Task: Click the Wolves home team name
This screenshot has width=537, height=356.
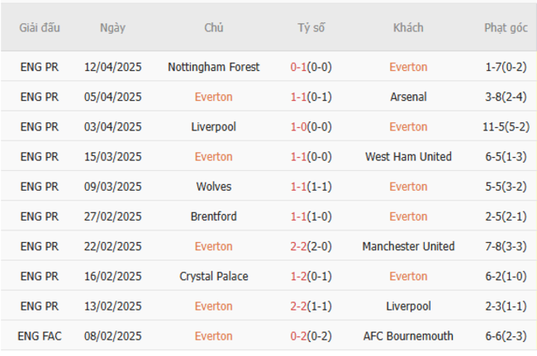Action: (x=213, y=187)
